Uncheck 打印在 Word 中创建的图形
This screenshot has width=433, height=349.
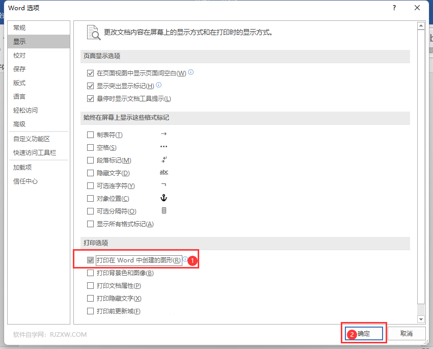[x=91, y=260]
